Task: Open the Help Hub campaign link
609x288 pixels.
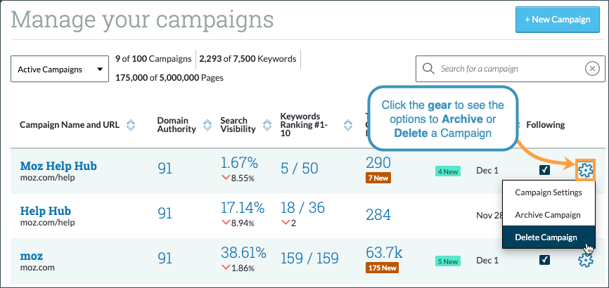Action: [46, 211]
